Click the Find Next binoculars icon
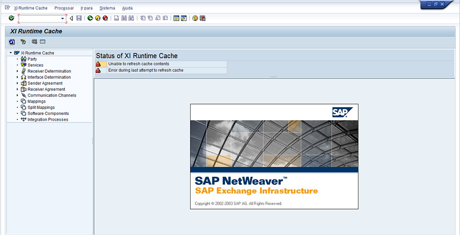The width and height of the screenshot is (460, 235). (131, 18)
